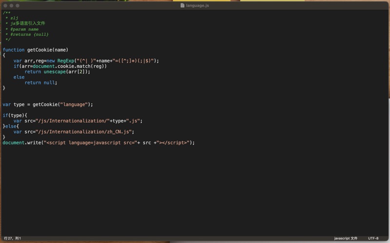Click the green full-screen window button

click(18, 5)
